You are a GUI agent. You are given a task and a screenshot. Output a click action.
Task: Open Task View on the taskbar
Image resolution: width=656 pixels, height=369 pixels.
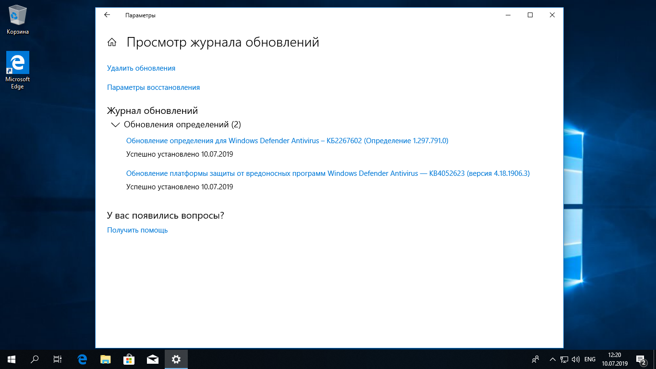click(x=58, y=359)
